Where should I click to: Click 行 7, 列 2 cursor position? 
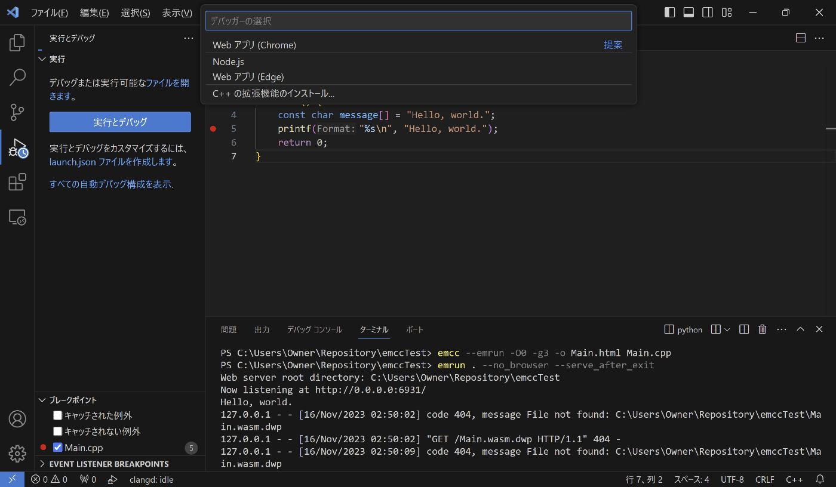coord(644,479)
